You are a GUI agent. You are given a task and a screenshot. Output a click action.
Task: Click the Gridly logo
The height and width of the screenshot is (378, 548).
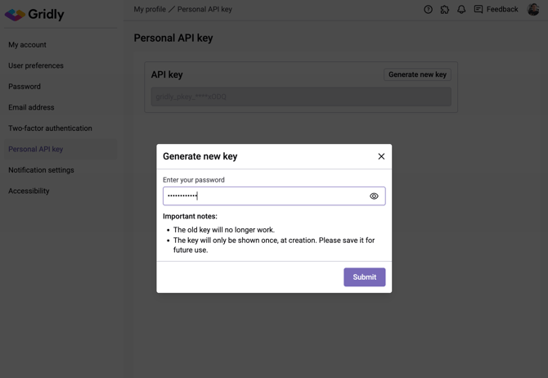(x=34, y=15)
